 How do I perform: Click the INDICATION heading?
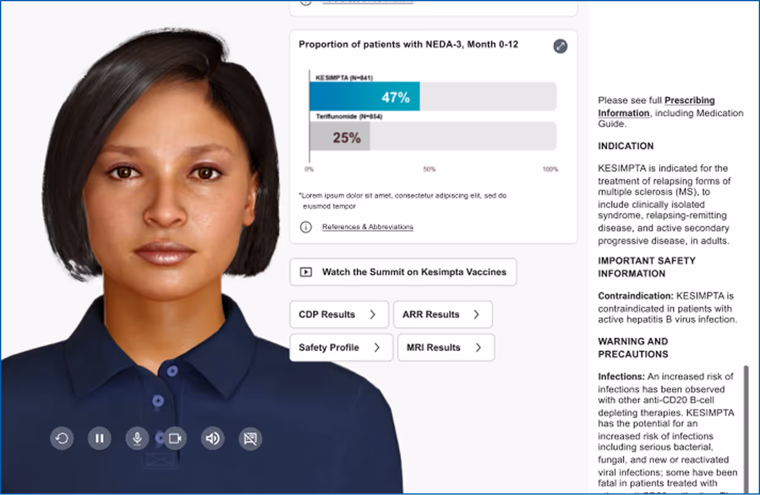(626, 146)
